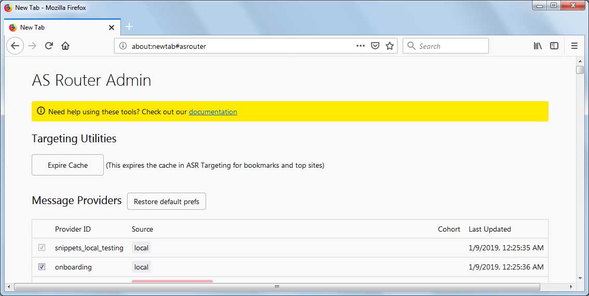
Task: Open the Firefox hamburger menu
Action: point(574,46)
